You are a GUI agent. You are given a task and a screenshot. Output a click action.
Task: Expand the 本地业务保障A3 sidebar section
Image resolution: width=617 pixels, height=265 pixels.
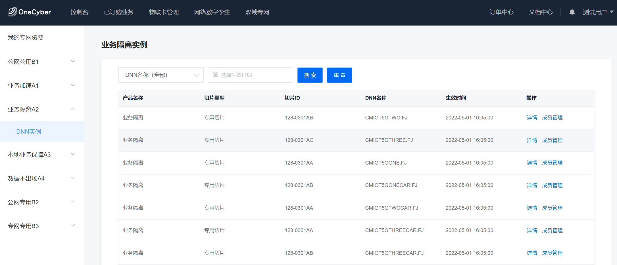click(x=42, y=154)
